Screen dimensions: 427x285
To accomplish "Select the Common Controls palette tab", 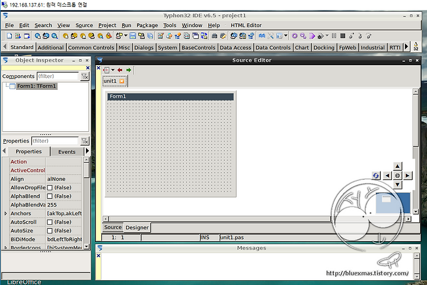I will point(91,47).
